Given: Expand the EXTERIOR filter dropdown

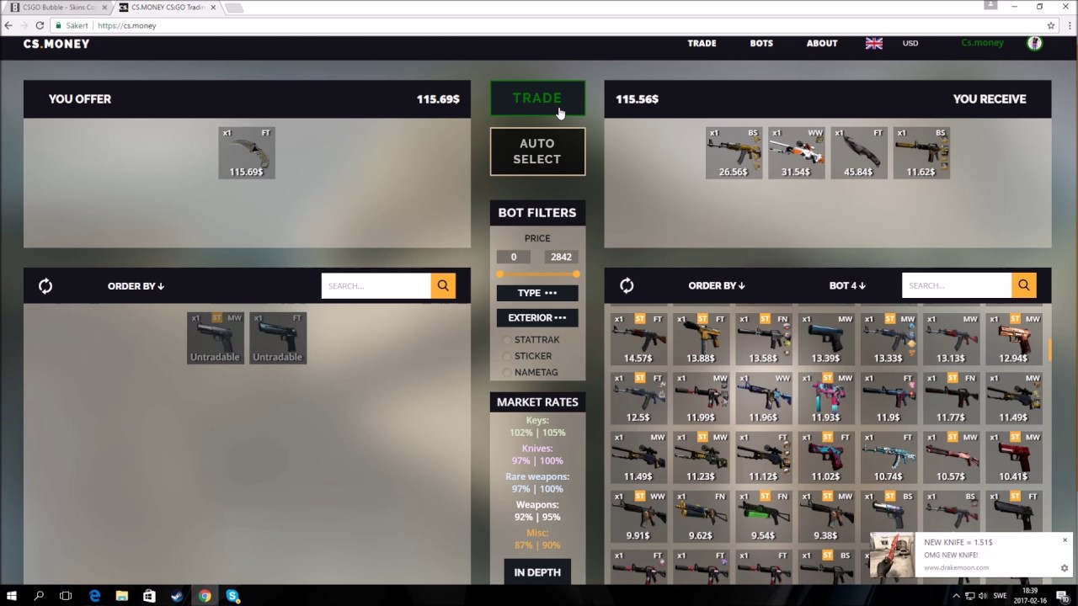Looking at the screenshot, I should [x=537, y=317].
